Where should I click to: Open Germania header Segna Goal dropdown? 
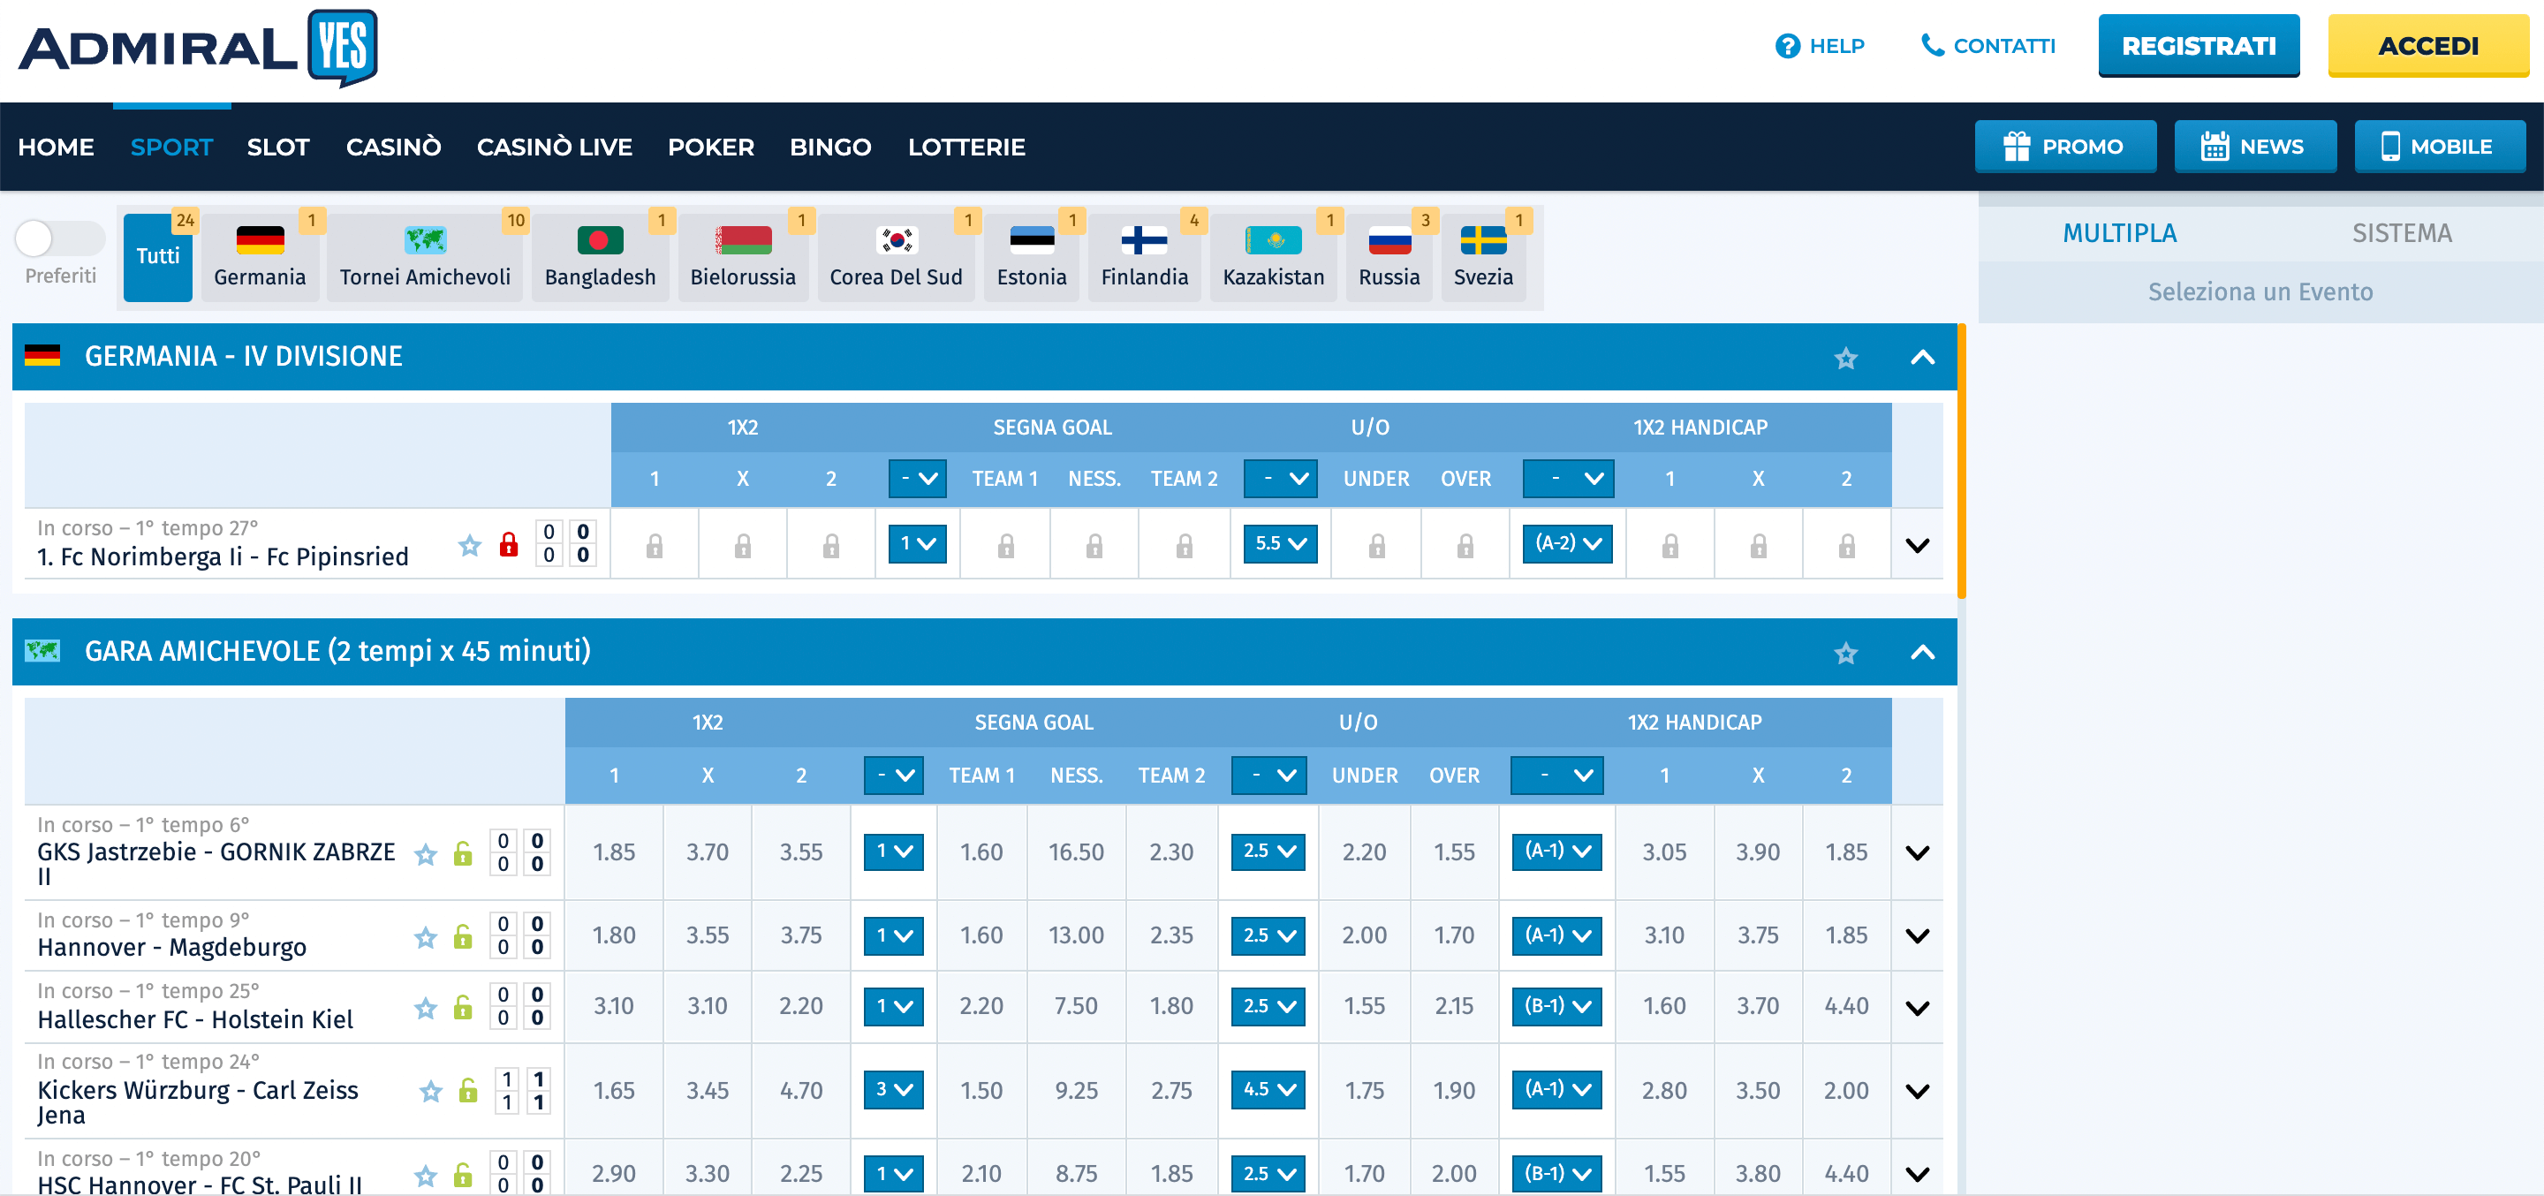click(x=918, y=479)
